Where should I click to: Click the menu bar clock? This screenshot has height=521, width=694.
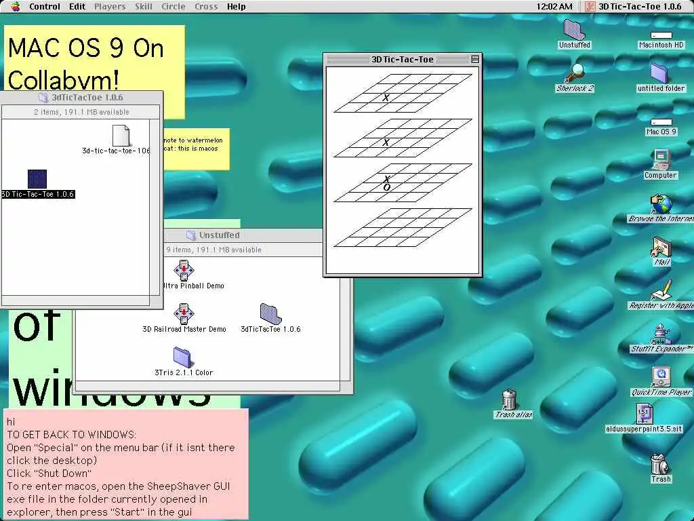click(554, 7)
